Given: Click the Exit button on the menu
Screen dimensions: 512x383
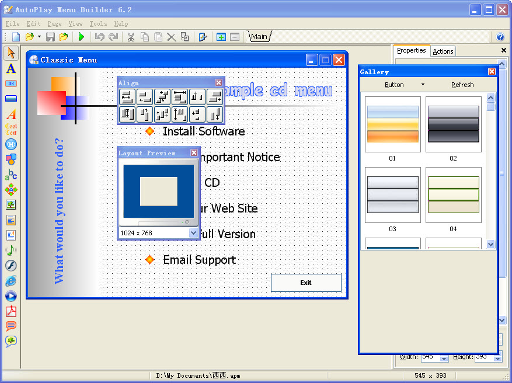Looking at the screenshot, I should [306, 283].
